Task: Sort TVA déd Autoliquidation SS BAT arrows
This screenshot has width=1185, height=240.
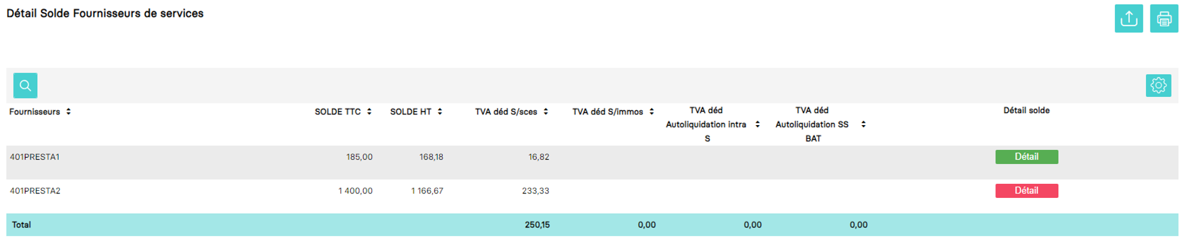Action: click(x=863, y=124)
